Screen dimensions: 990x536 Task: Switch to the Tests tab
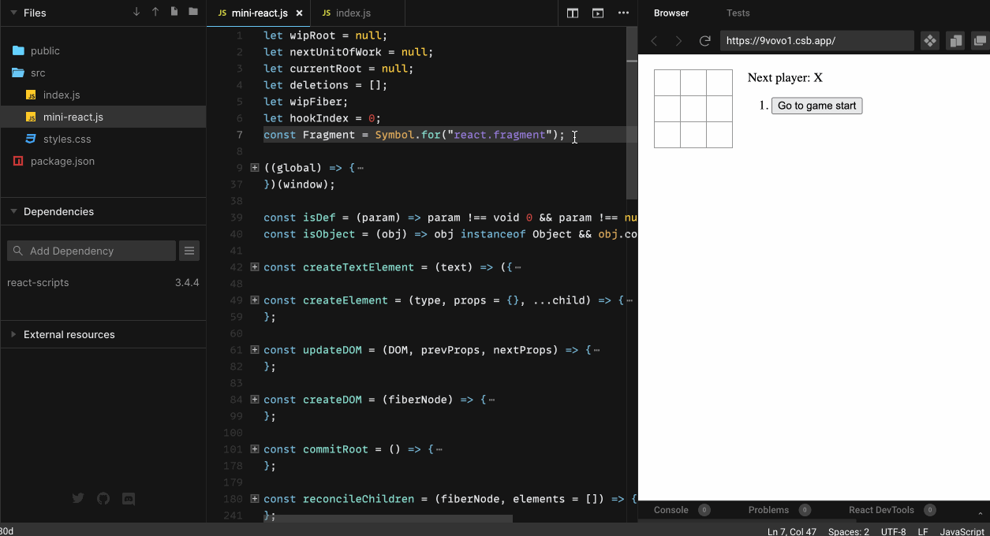click(x=738, y=13)
